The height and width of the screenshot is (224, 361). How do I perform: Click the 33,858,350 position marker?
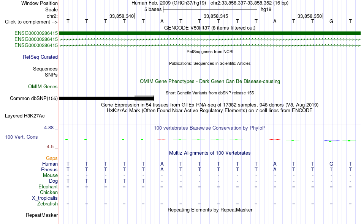(x=310, y=16)
